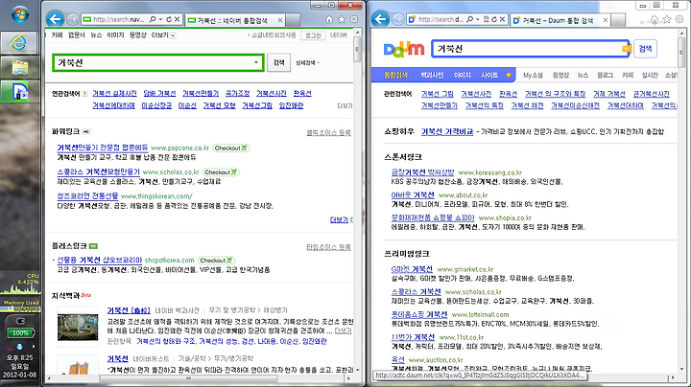Open 뉴스 in the Naver top menu

[96, 35]
